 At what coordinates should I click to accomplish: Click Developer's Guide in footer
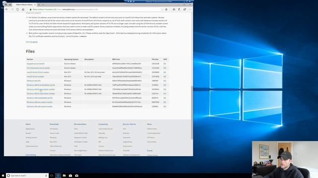(x=80, y=142)
